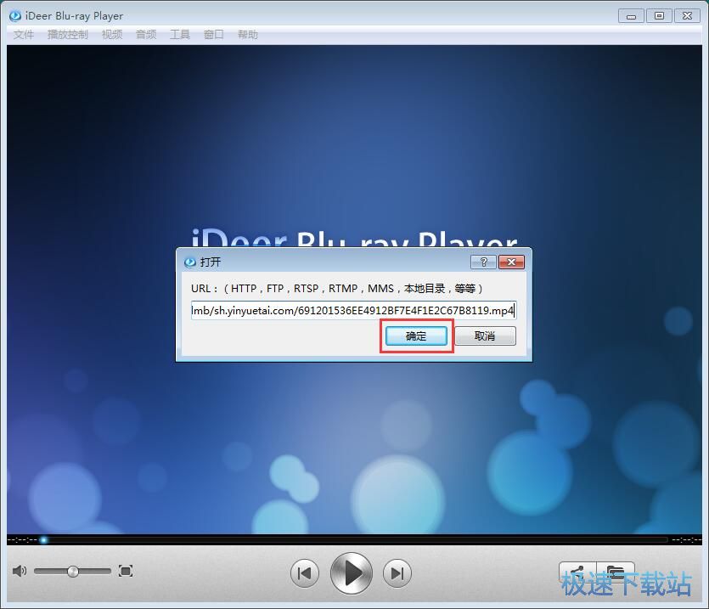Start playback with the play button
Image resolution: width=709 pixels, height=609 pixels.
pyautogui.click(x=352, y=573)
